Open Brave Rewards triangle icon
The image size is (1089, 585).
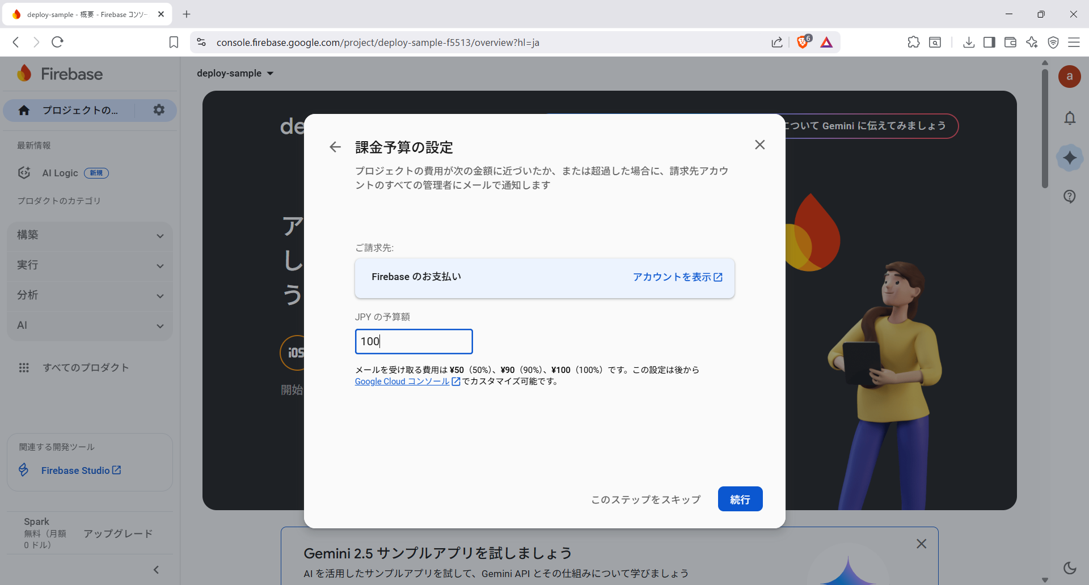tap(826, 43)
